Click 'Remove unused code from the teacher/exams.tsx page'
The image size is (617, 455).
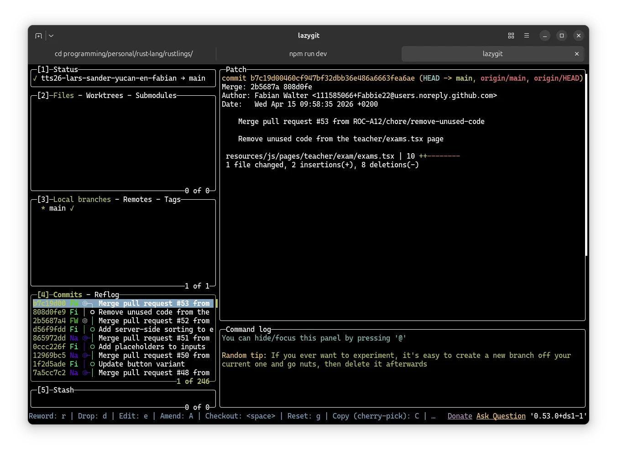click(341, 139)
